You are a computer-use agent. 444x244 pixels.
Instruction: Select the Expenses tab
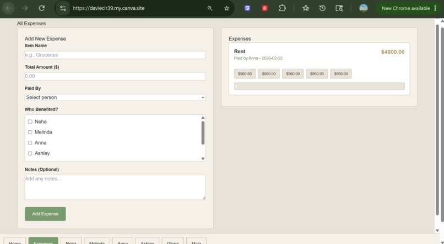44,241
